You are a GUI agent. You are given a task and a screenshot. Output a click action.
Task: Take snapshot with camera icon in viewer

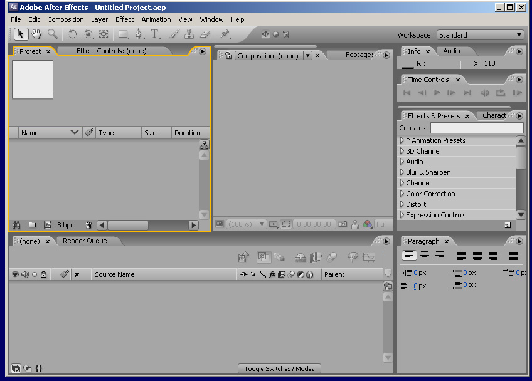pyautogui.click(x=343, y=224)
